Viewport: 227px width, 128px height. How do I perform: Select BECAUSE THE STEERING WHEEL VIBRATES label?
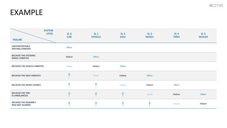pyautogui.click(x=24, y=57)
